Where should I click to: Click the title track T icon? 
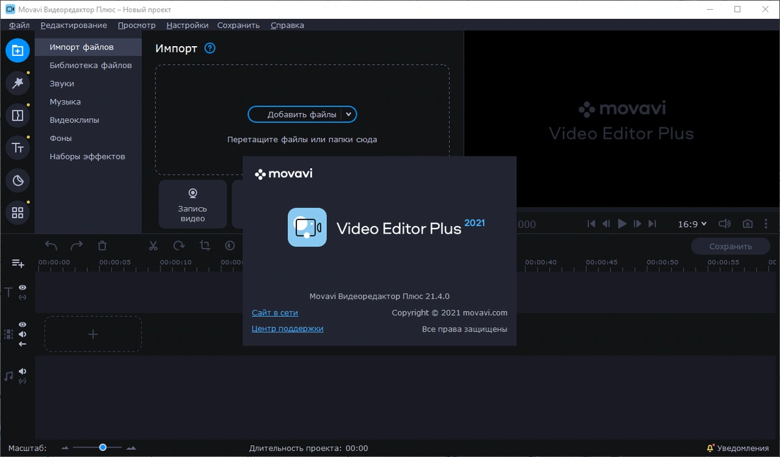click(8, 292)
